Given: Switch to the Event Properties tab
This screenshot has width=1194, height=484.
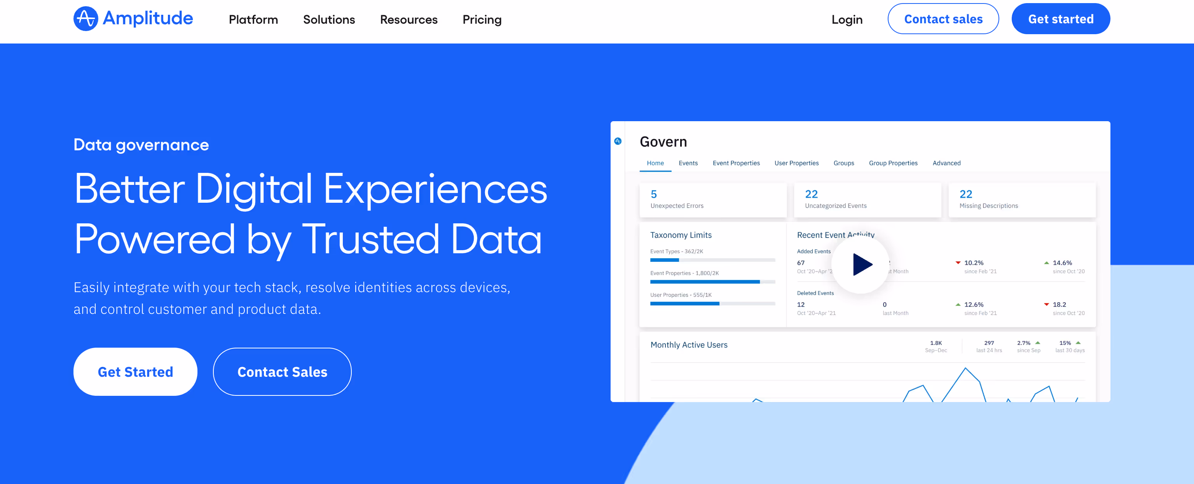Looking at the screenshot, I should click(736, 163).
